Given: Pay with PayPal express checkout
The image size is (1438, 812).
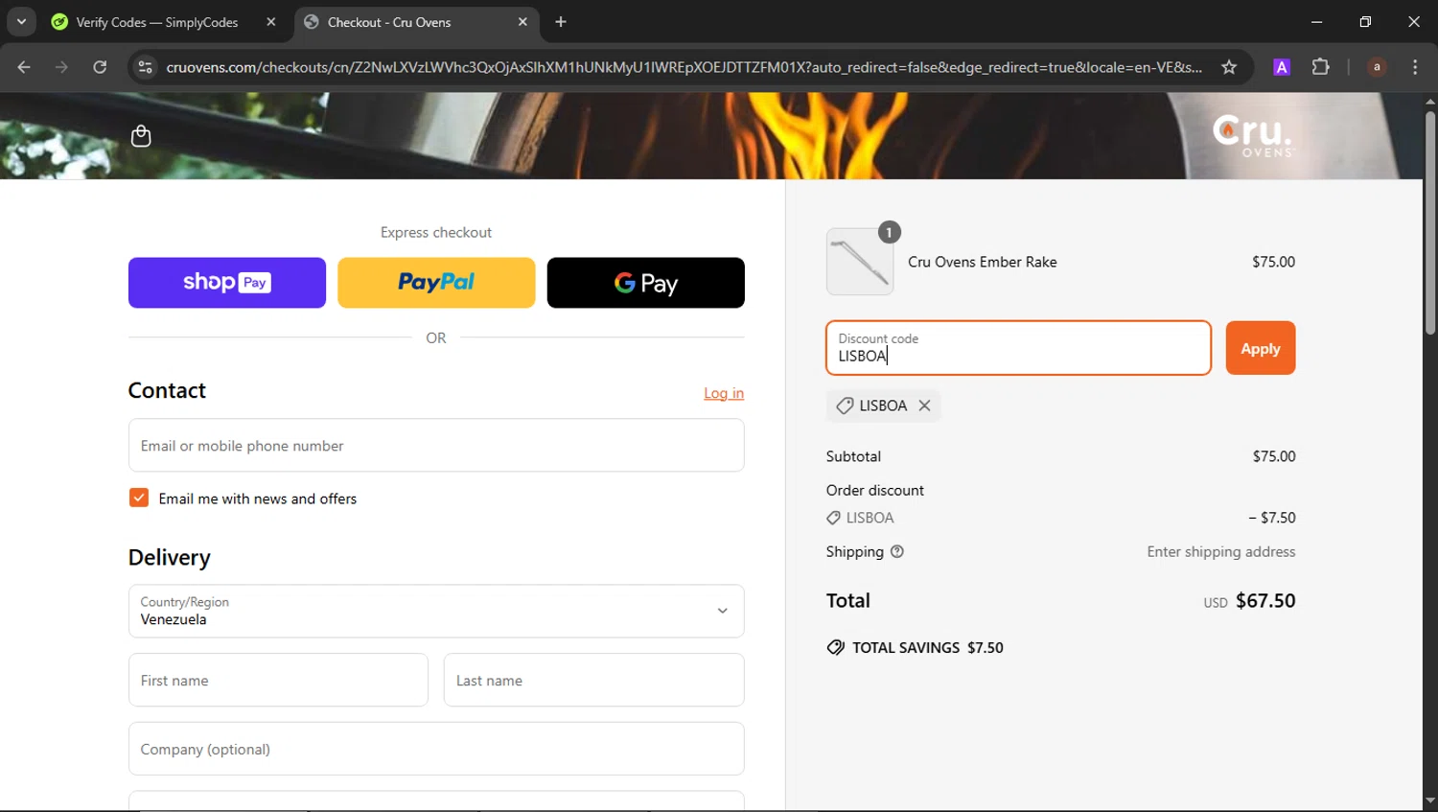Looking at the screenshot, I should point(436,283).
